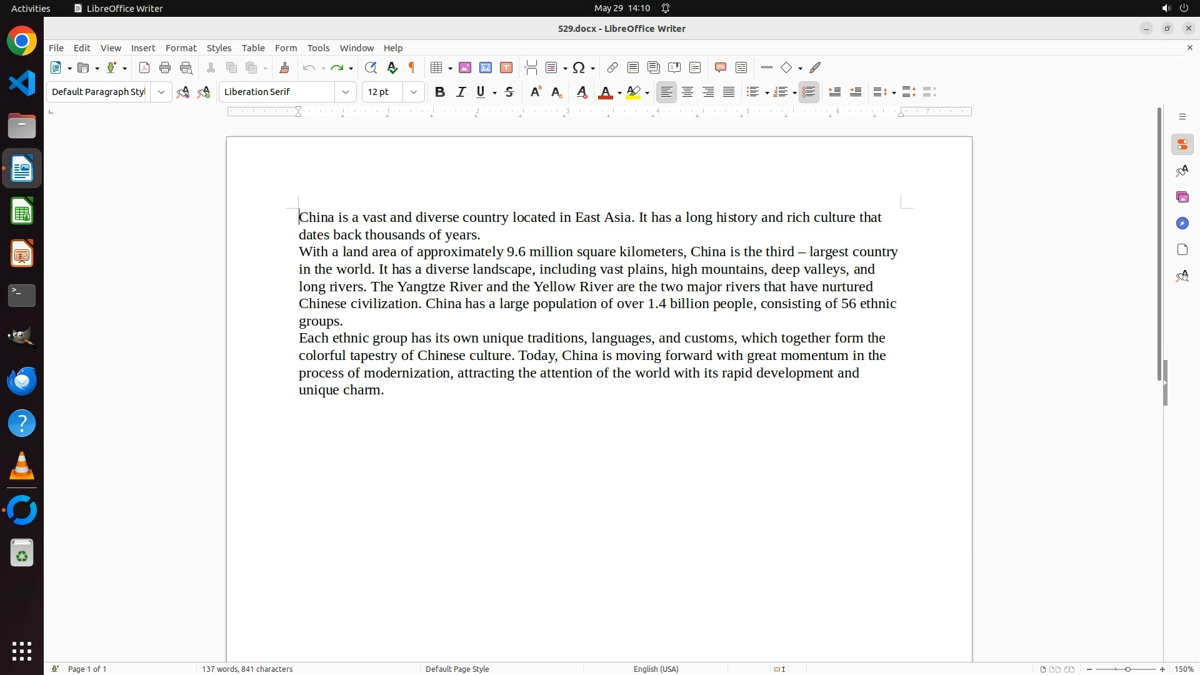The height and width of the screenshot is (675, 1200).
Task: Open the sidebar Gallery panel
Action: [1182, 197]
